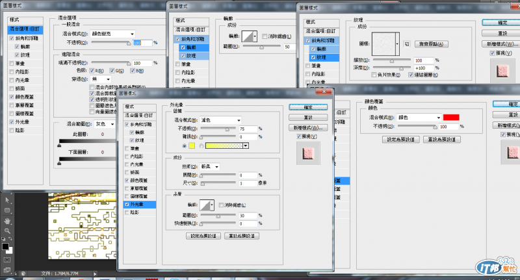The height and width of the screenshot is (280, 520).
Task: Click 確定 (OK) in the Texture dialog
Action: (502, 23)
